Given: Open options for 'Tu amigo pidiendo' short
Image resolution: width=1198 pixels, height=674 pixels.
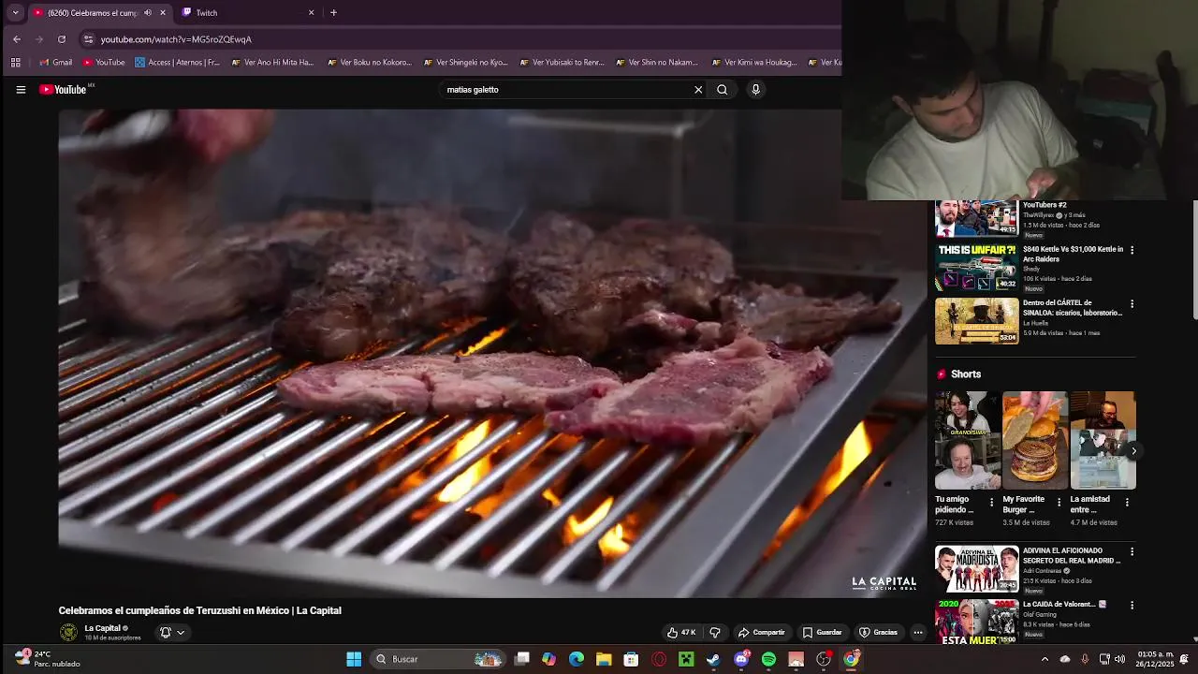Looking at the screenshot, I should pos(992,503).
